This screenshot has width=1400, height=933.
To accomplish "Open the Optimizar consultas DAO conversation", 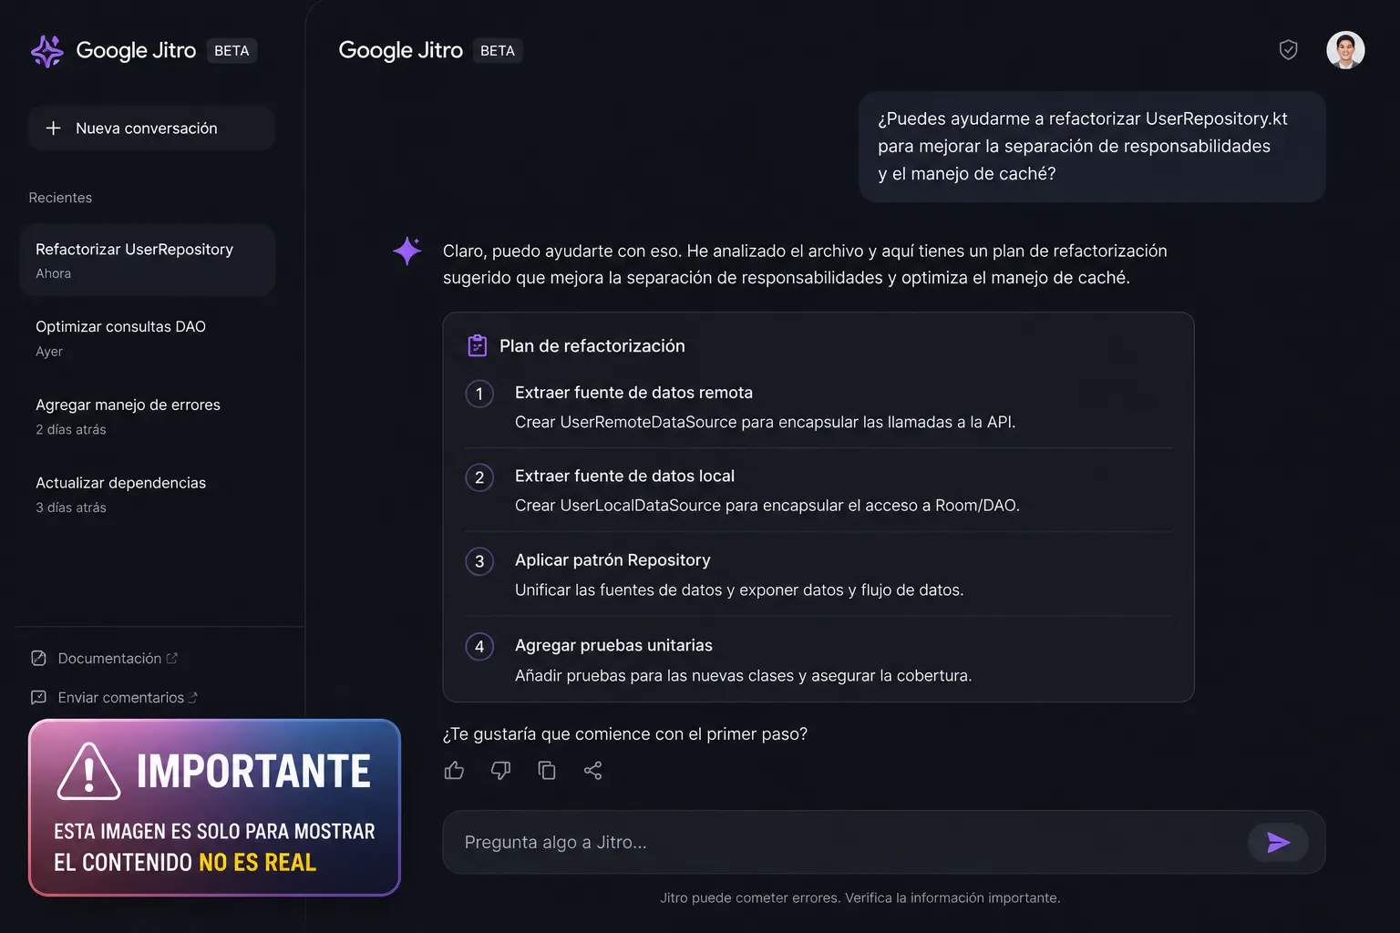I will click(x=148, y=338).
